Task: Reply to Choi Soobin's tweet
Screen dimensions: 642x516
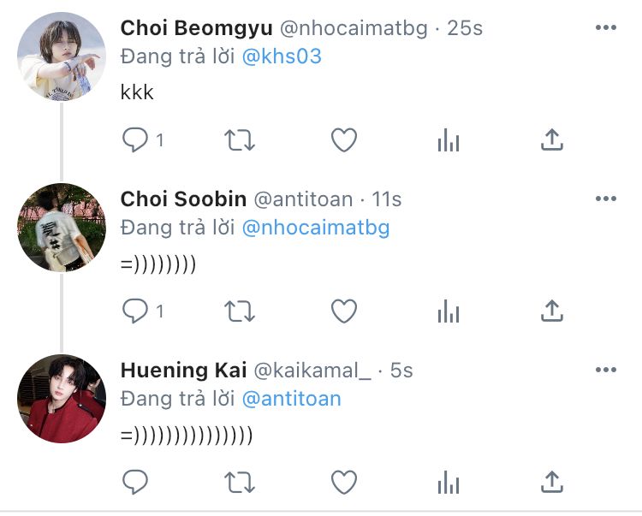Action: click(135, 311)
